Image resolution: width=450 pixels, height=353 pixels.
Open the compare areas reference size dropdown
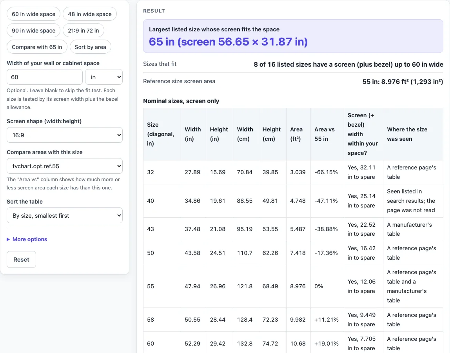(65, 166)
